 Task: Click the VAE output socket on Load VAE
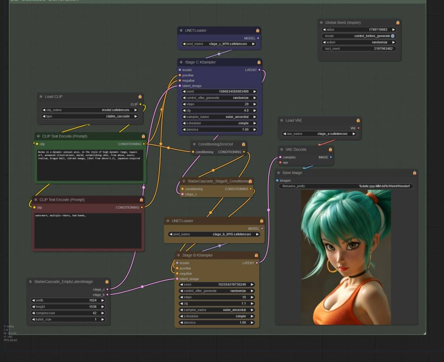point(359,128)
